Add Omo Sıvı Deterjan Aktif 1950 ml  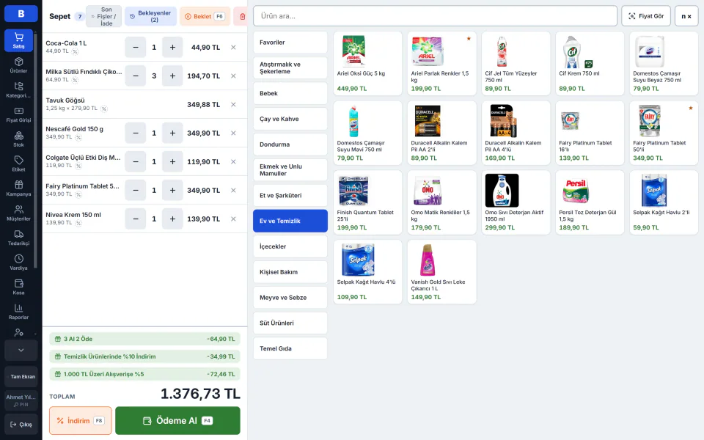(x=516, y=202)
